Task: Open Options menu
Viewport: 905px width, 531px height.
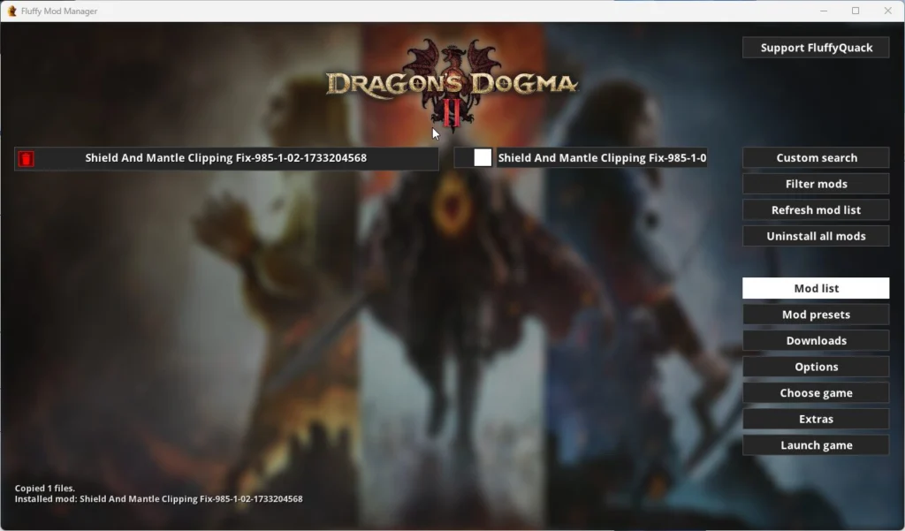Action: pyautogui.click(x=816, y=367)
